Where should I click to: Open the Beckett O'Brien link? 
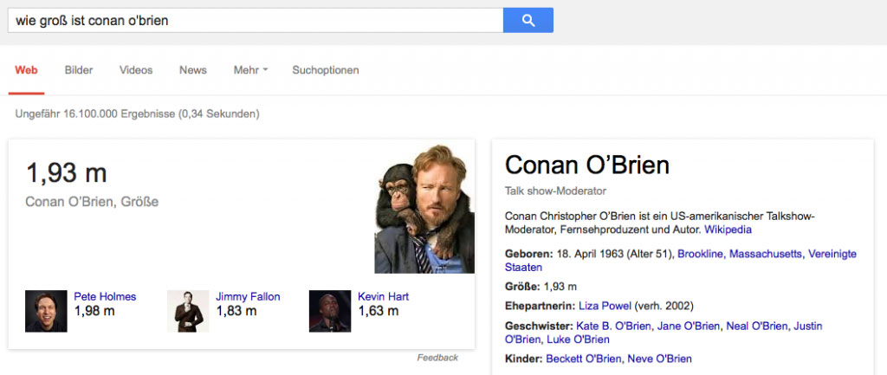pos(583,359)
